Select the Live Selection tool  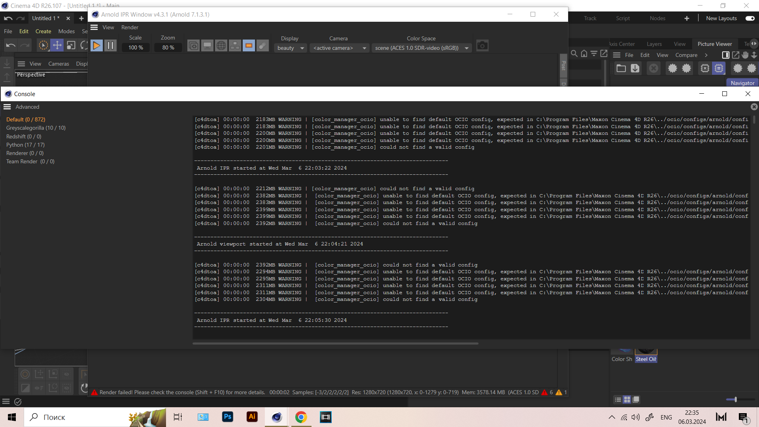[43, 45]
